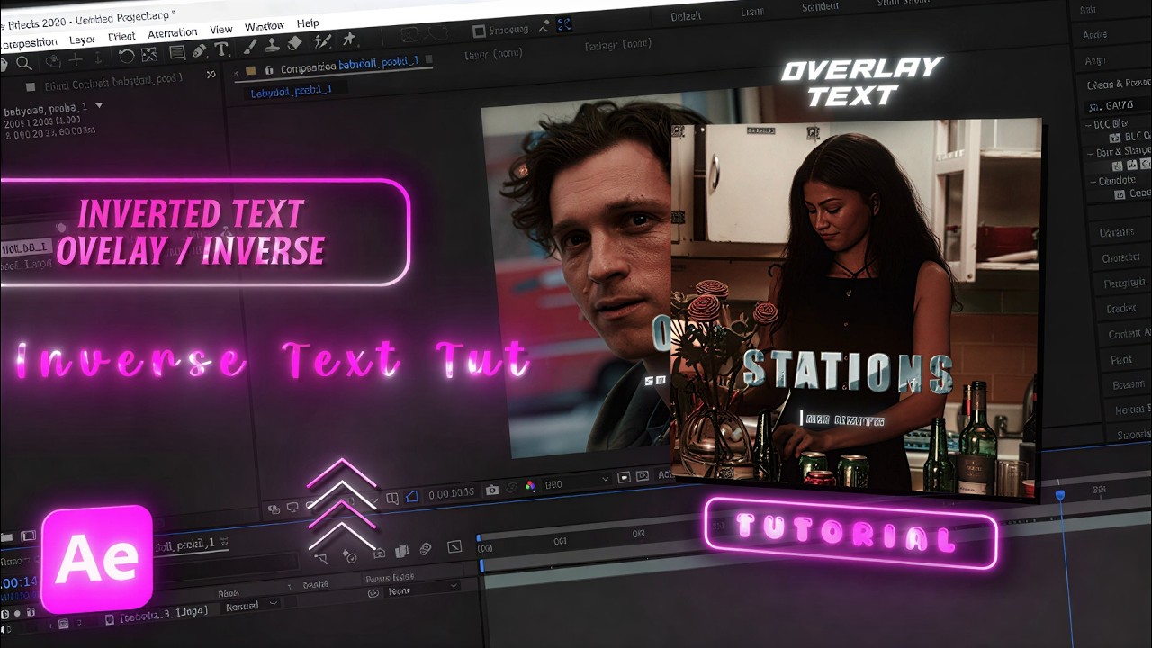This screenshot has height=648, width=1152.
Task: Open the viewer resolution dropdown
Action: click(x=577, y=482)
